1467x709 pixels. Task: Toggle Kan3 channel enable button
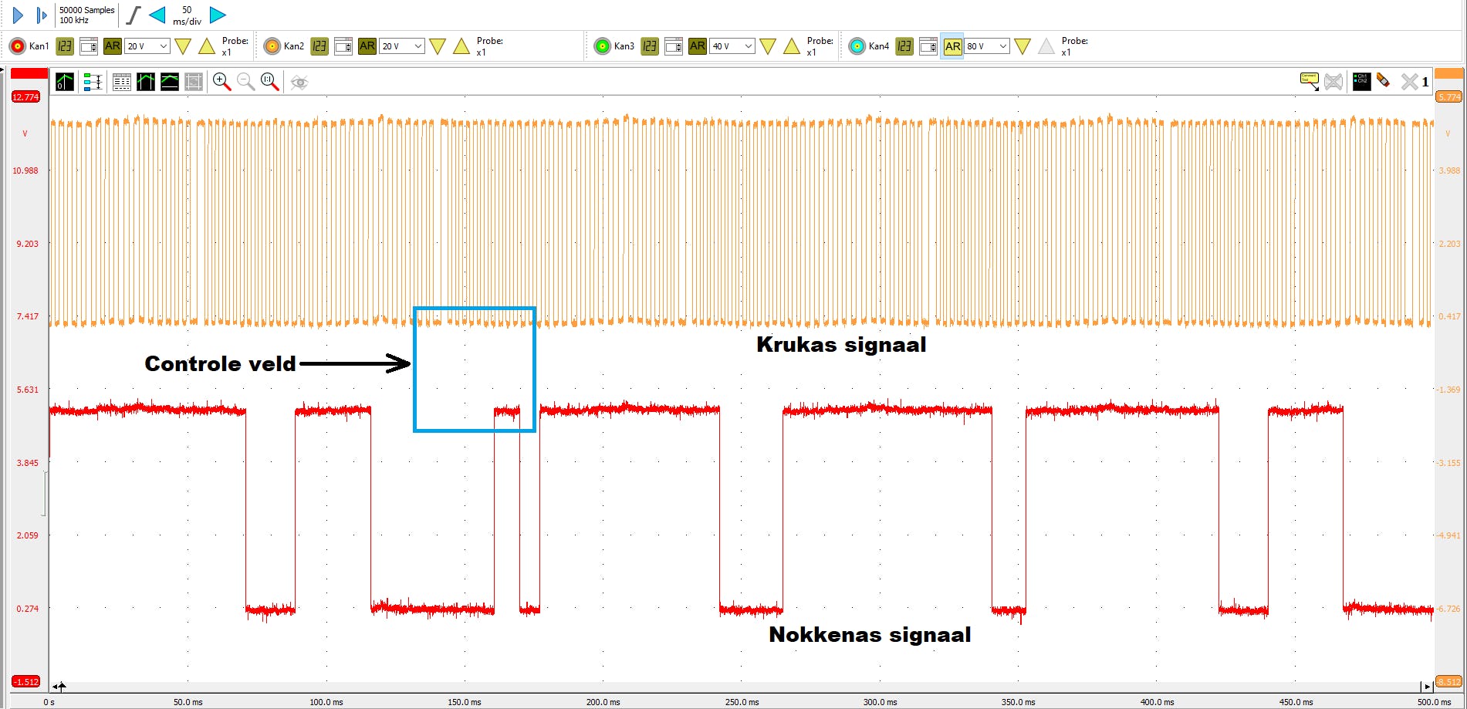click(x=602, y=46)
